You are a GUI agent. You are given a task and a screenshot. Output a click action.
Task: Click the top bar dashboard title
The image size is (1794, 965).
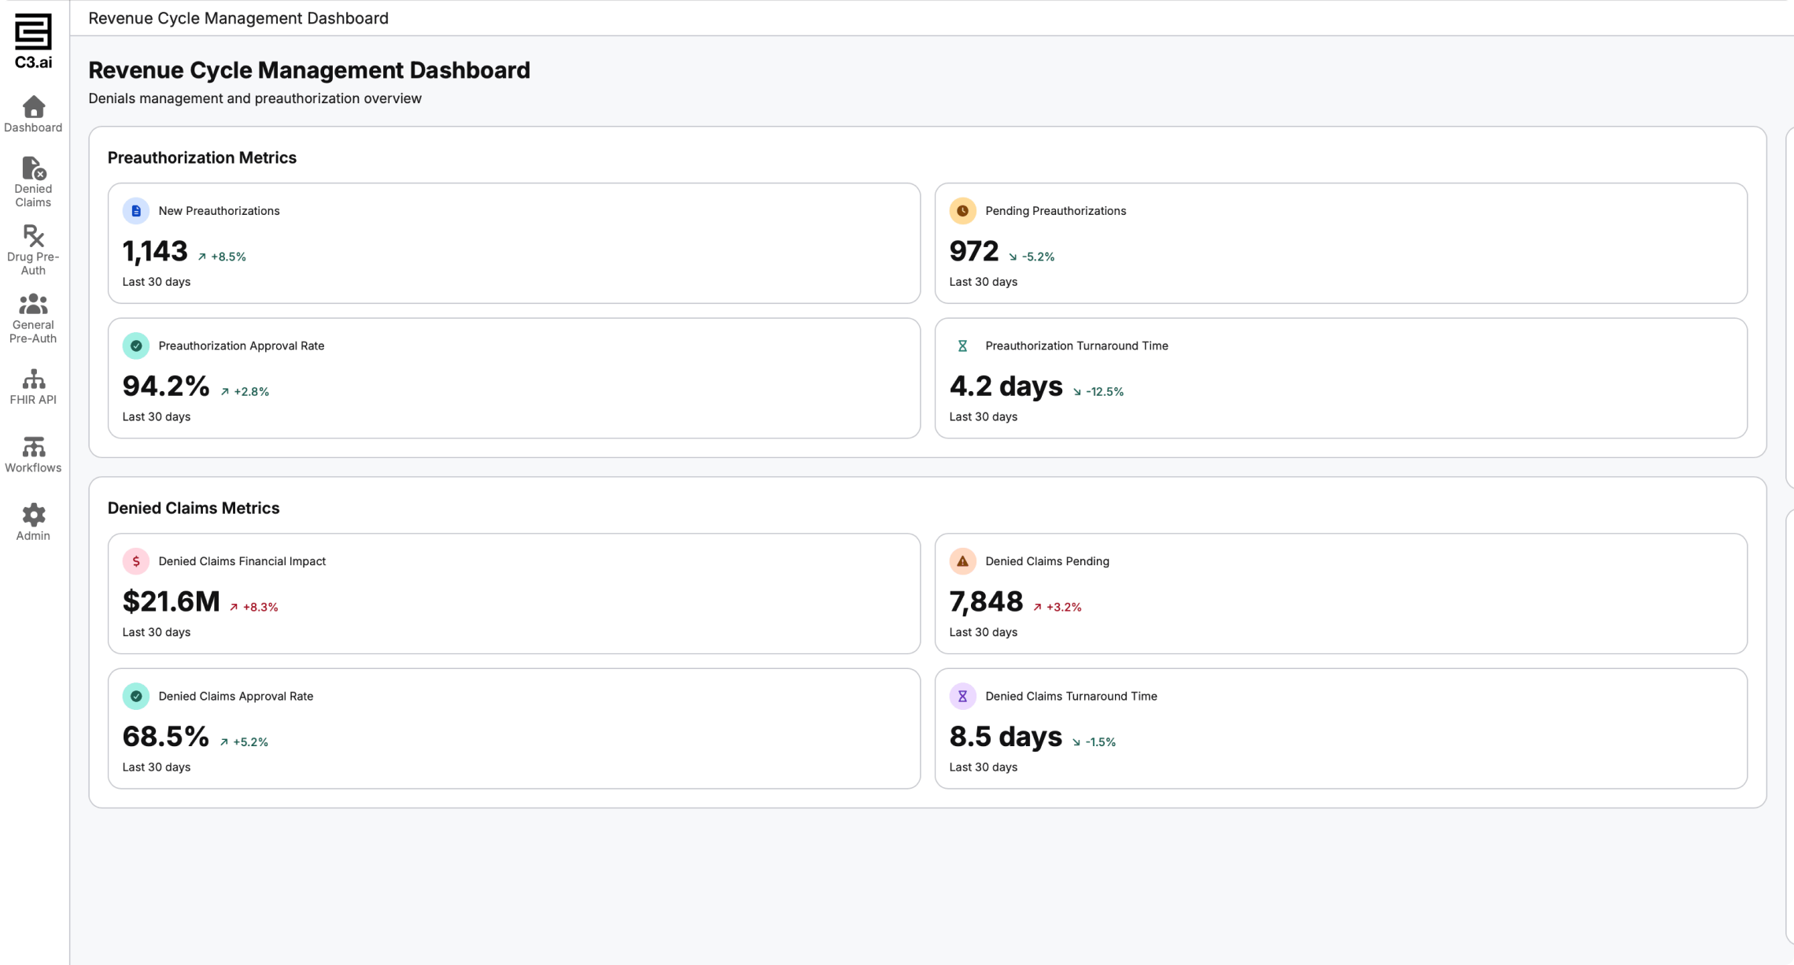[x=238, y=18]
